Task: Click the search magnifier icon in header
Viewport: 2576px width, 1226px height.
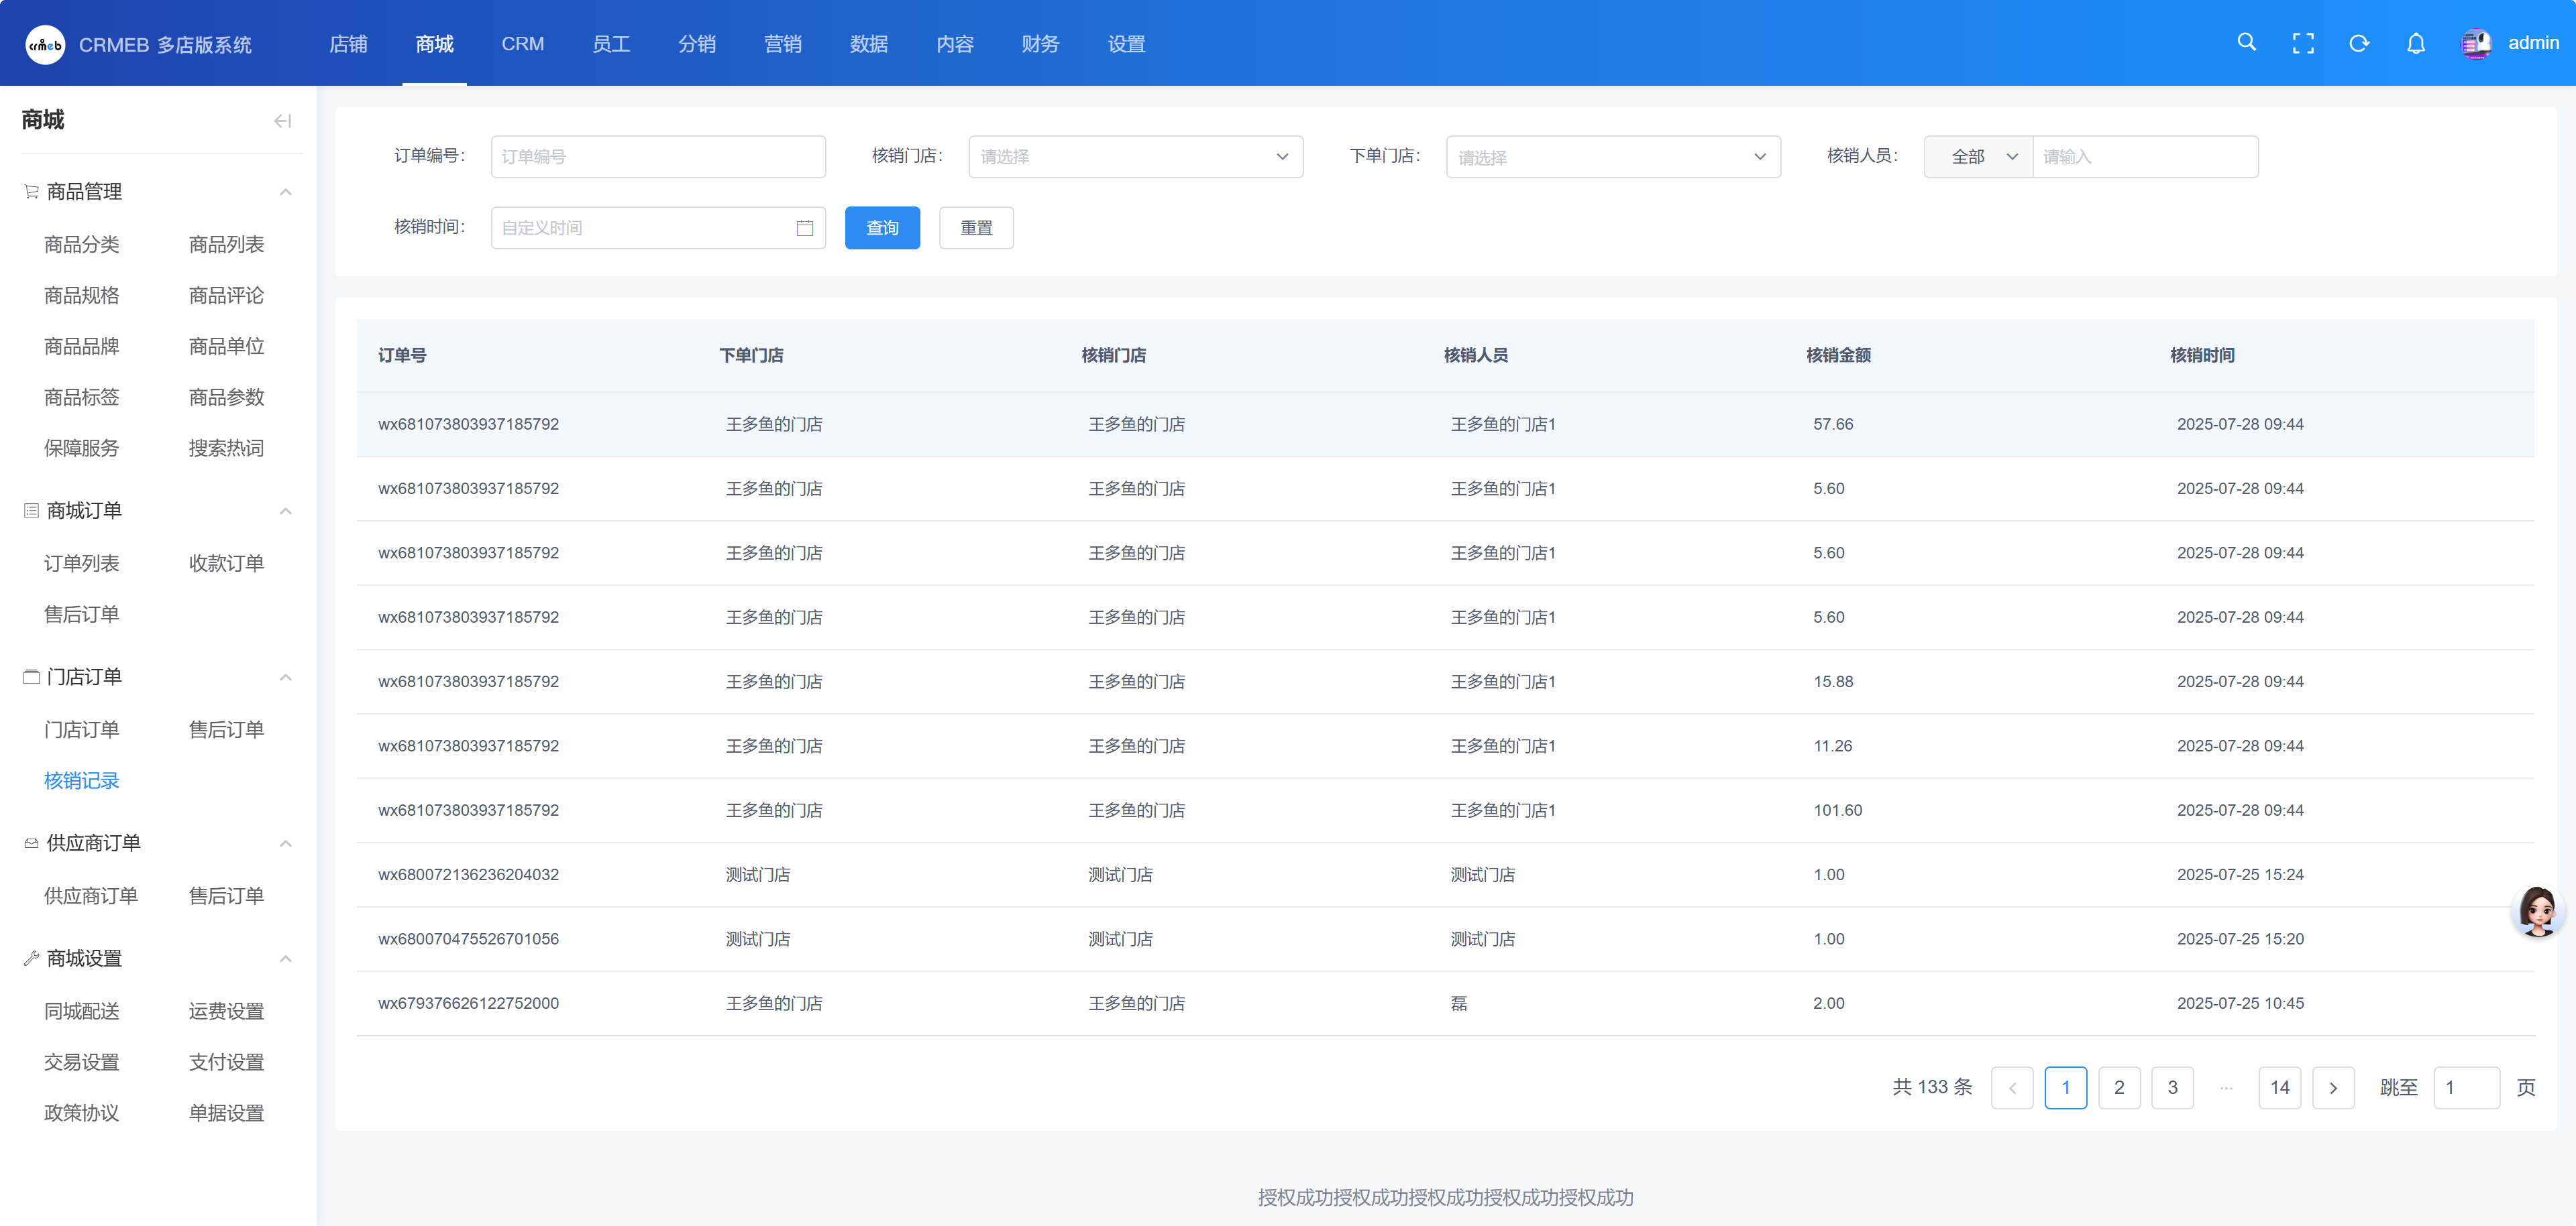Action: (2246, 43)
